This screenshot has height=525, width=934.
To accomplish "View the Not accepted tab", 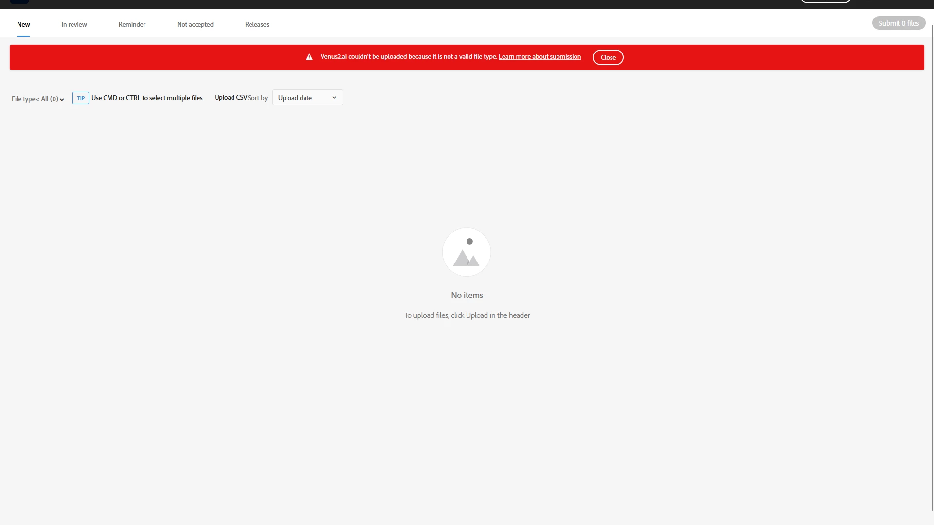I will (195, 24).
